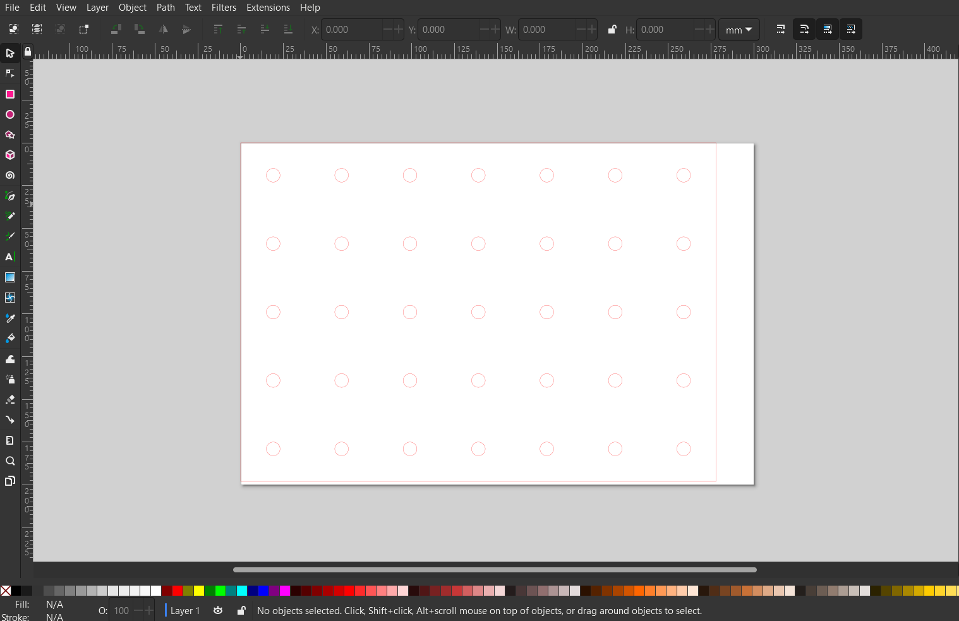
Task: Select the Ellipse tool
Action: [x=10, y=114]
